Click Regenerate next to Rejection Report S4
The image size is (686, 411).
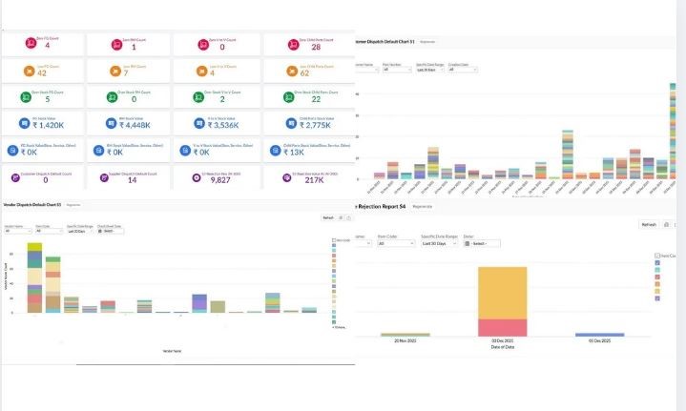423,206
